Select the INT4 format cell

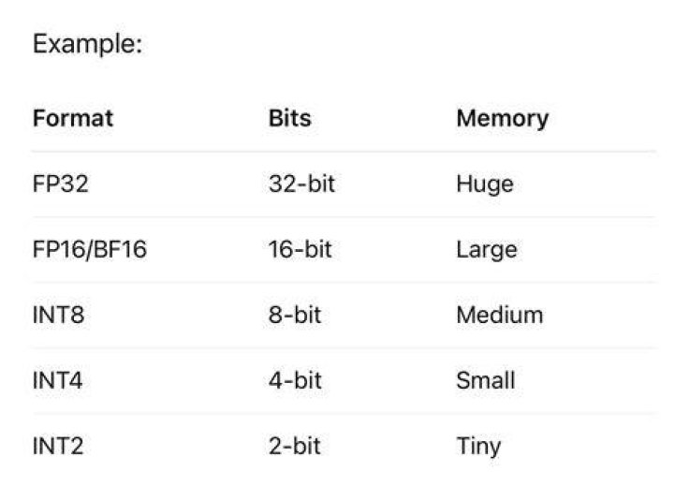coord(58,380)
